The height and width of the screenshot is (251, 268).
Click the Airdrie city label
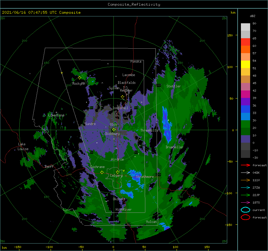coord(117,159)
